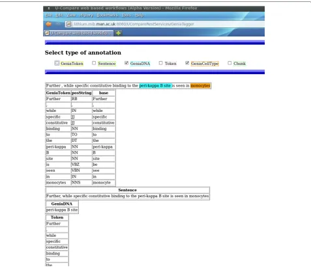
Task: Click the 'VBN' posString cell
Action: click(81, 170)
